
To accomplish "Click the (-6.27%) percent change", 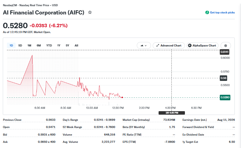I will 58,25.
